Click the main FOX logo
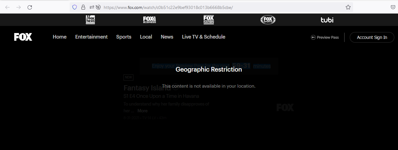 (23, 37)
